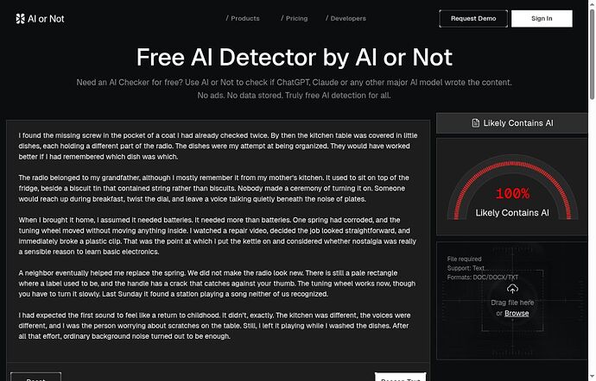Click the "Drag file here" drop zone
This screenshot has height=381, width=596.
coord(512,301)
